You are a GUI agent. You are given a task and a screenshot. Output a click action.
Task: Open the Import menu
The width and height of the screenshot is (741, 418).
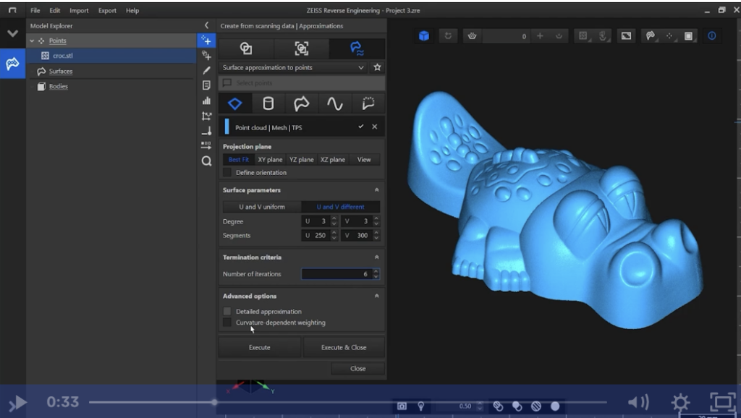pos(79,11)
